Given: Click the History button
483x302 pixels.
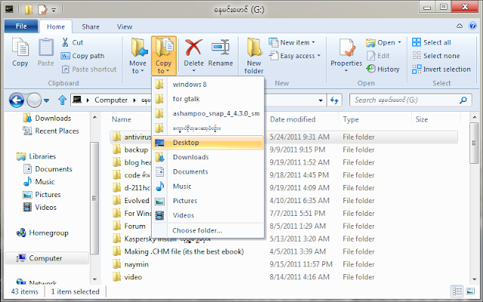Looking at the screenshot, I should tap(383, 69).
